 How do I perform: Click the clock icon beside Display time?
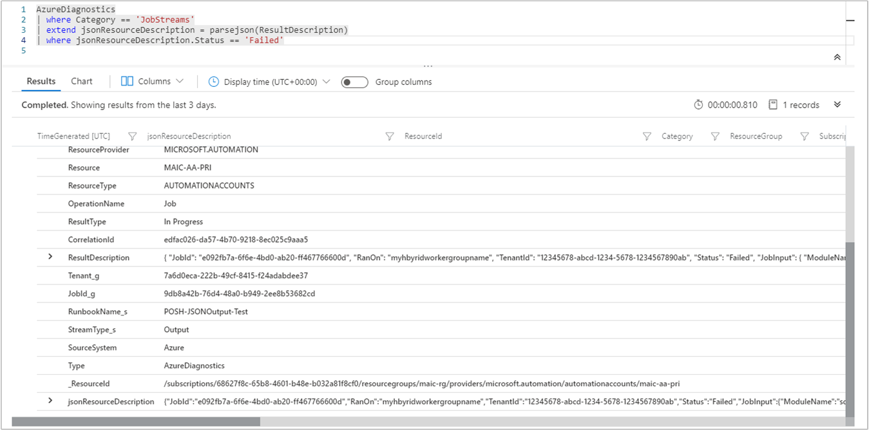pos(213,81)
